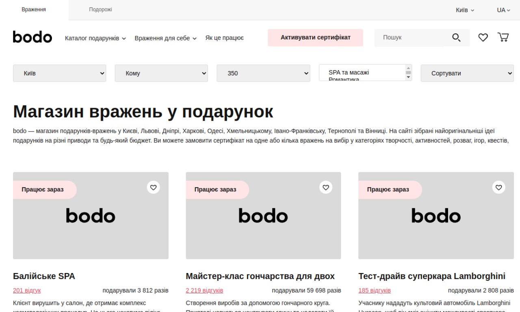Click text подарували 2 808 разів
The width and height of the screenshot is (520, 312).
click(481, 290)
